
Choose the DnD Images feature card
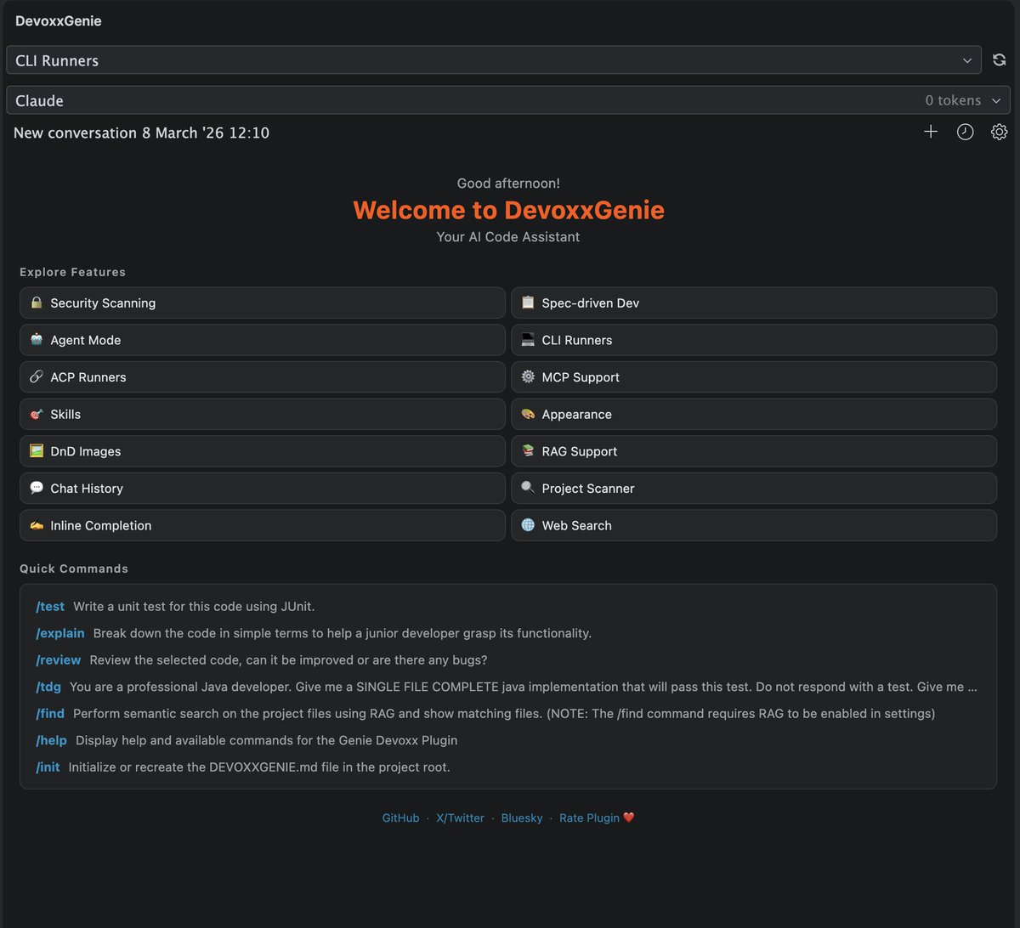[x=263, y=451]
